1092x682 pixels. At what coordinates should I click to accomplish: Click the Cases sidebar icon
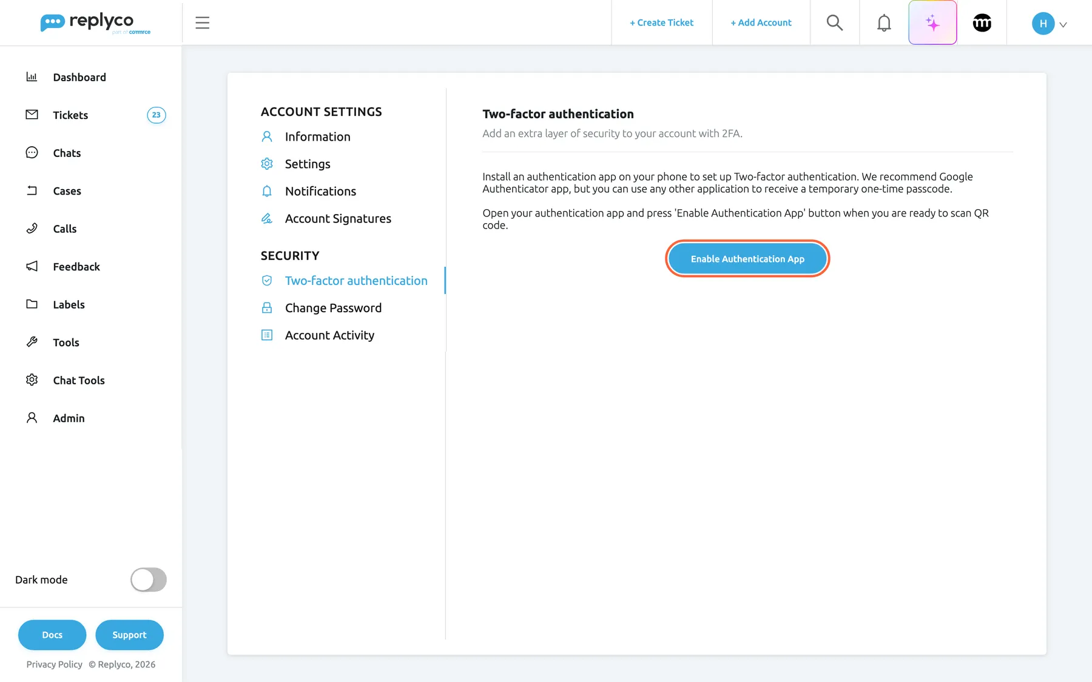click(x=32, y=190)
